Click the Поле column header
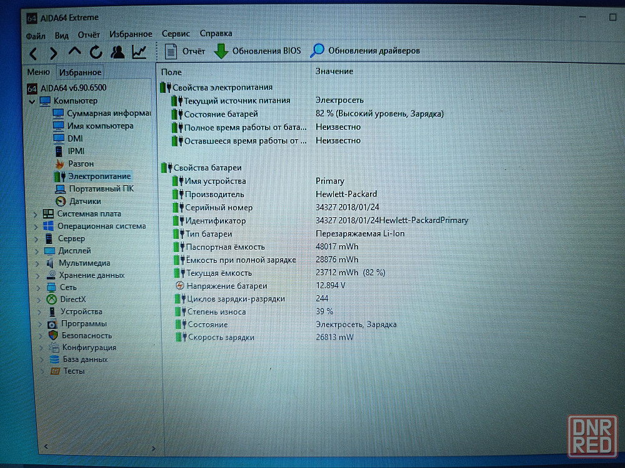 coord(171,72)
